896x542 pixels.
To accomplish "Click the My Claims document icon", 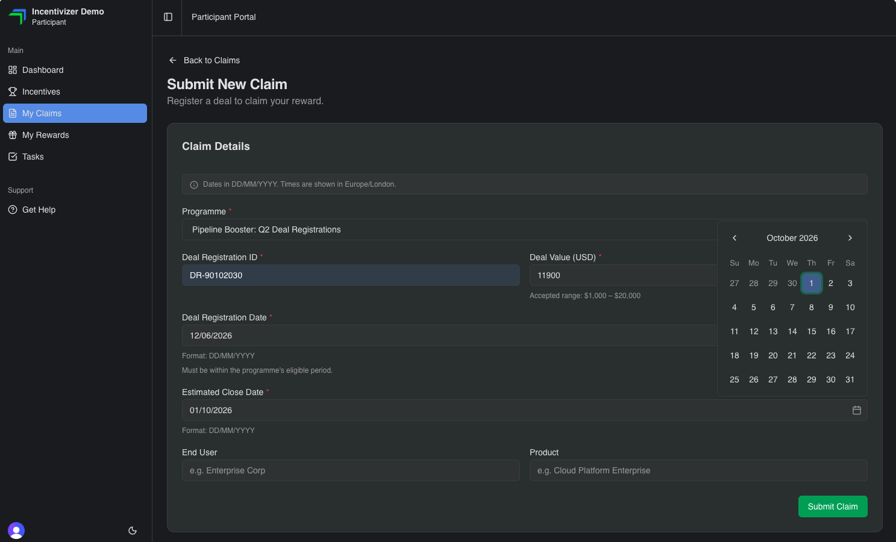I will [x=13, y=113].
